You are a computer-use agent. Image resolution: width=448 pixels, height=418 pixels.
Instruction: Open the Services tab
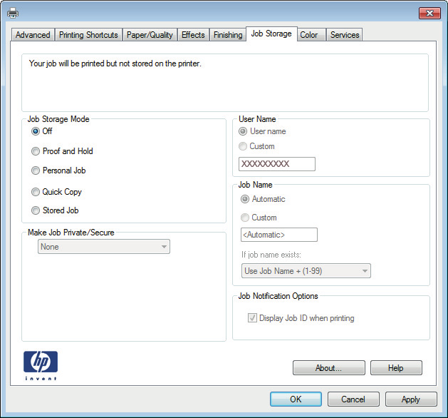(x=345, y=35)
